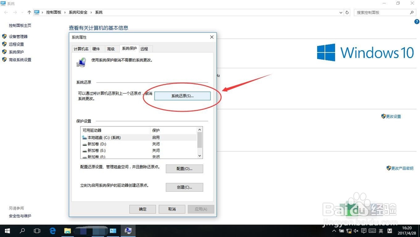Confirm with the 确定 button

pos(142,209)
